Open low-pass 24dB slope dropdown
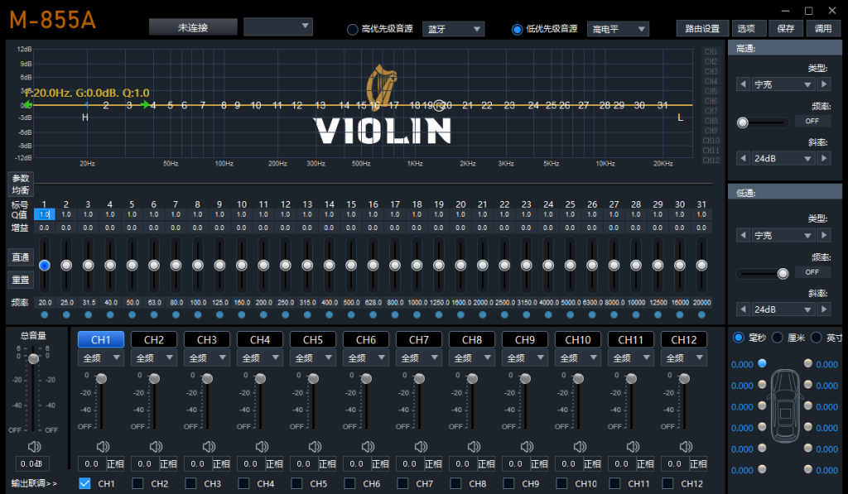The height and width of the screenshot is (494, 848). pos(783,309)
